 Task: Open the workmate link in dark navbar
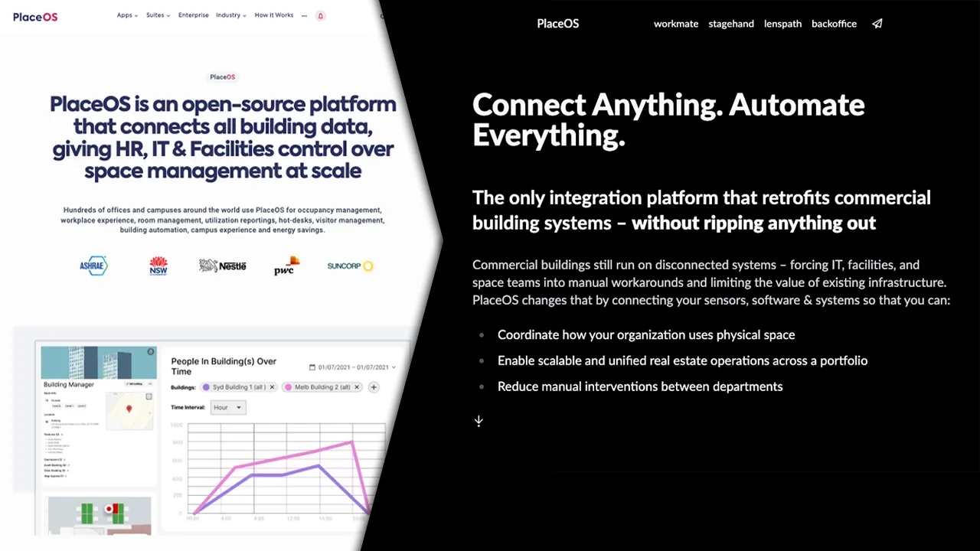(676, 24)
